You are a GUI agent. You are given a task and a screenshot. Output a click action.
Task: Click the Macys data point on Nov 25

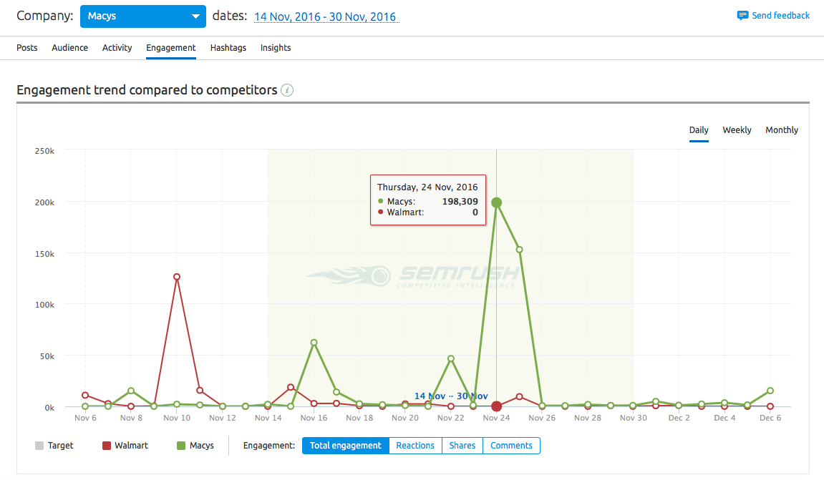click(x=519, y=250)
